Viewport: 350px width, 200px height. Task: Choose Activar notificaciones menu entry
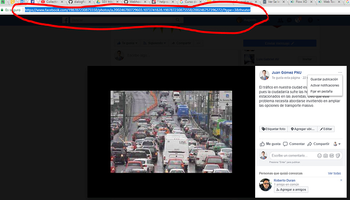click(x=325, y=85)
